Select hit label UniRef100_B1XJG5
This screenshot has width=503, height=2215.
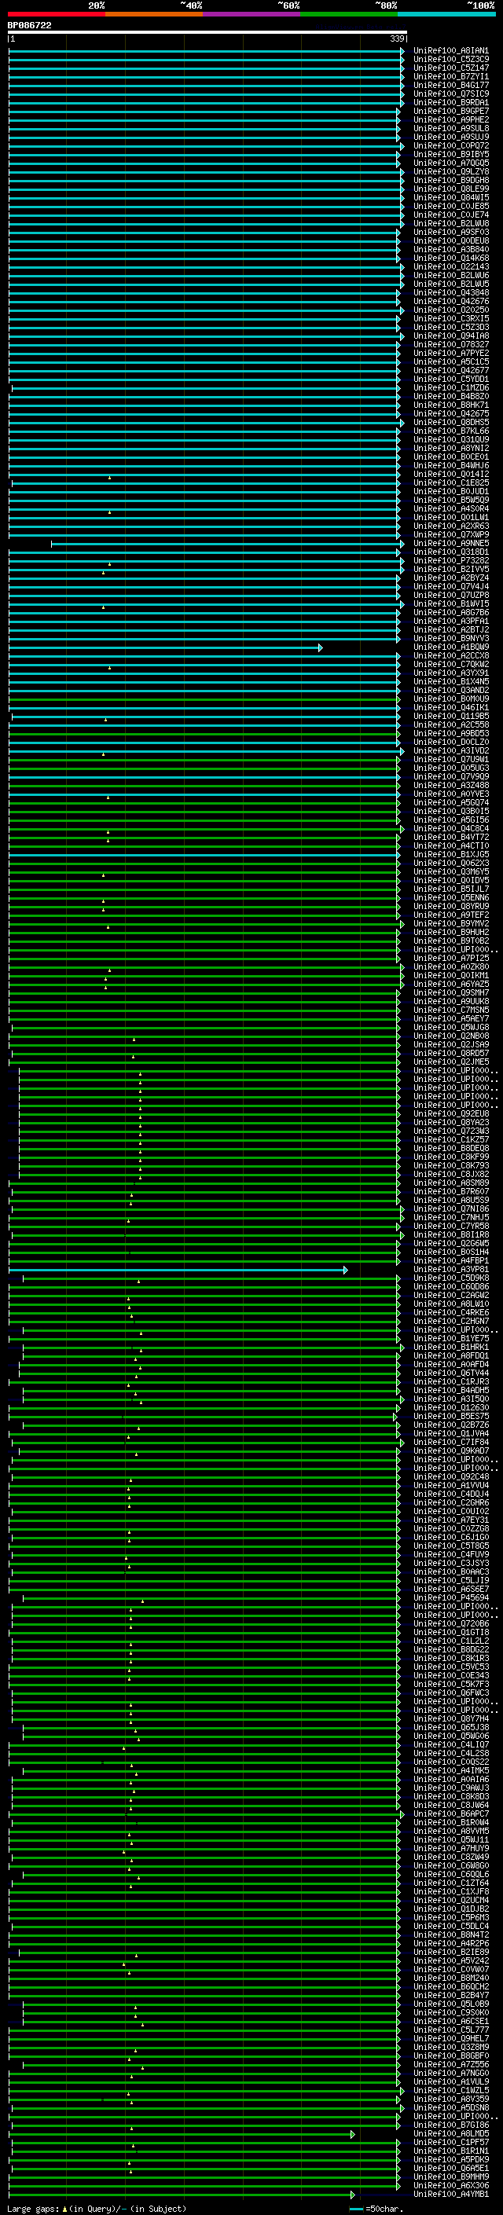450,854
